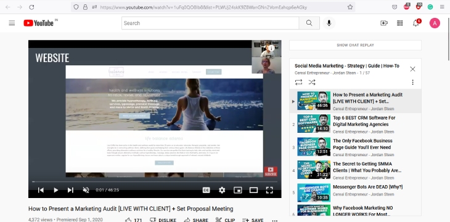450x222 pixels.
Task: Click the Share button under video
Action: (x=196, y=220)
